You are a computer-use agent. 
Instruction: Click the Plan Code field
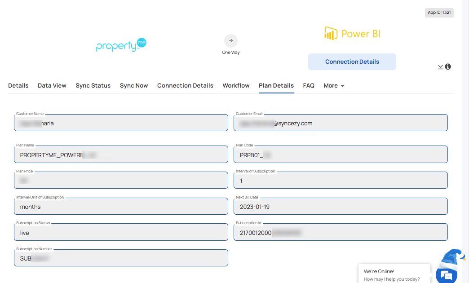coord(341,155)
